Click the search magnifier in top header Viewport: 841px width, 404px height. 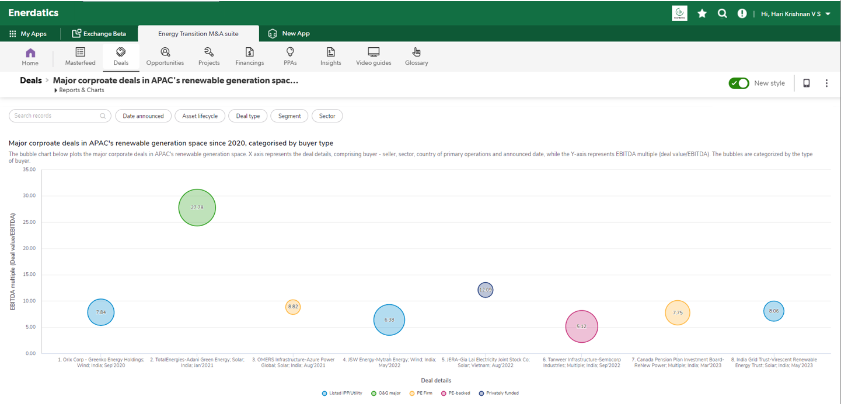[x=722, y=13]
